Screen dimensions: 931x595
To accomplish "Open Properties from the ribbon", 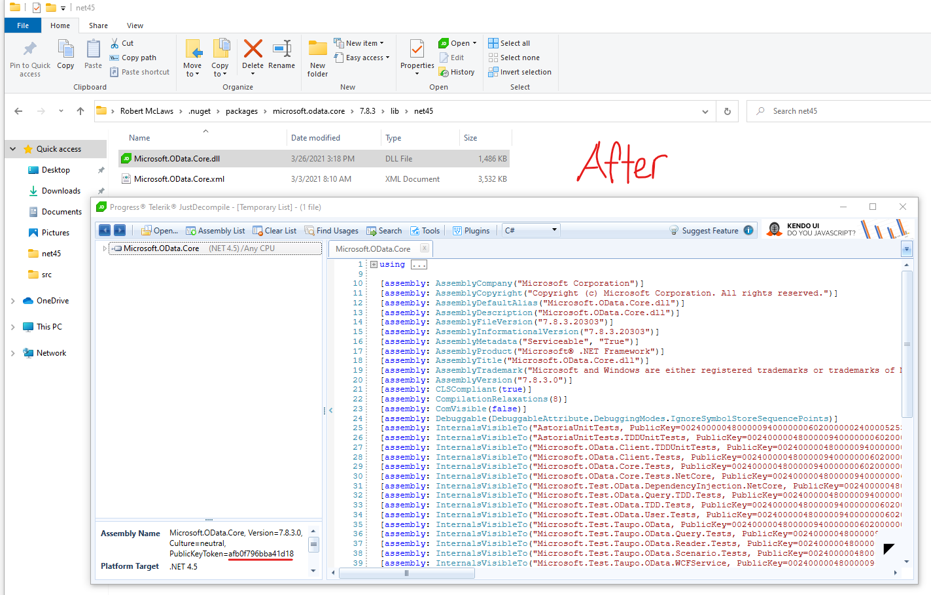I will pos(417,56).
